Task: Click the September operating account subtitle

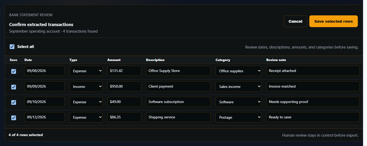Action: tap(53, 31)
